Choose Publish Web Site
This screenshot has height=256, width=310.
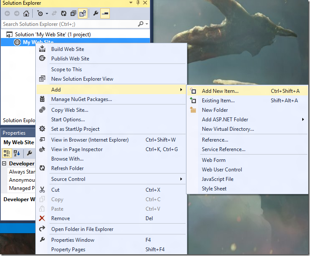click(x=112, y=59)
